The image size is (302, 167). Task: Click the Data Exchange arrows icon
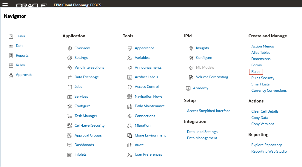point(70,77)
